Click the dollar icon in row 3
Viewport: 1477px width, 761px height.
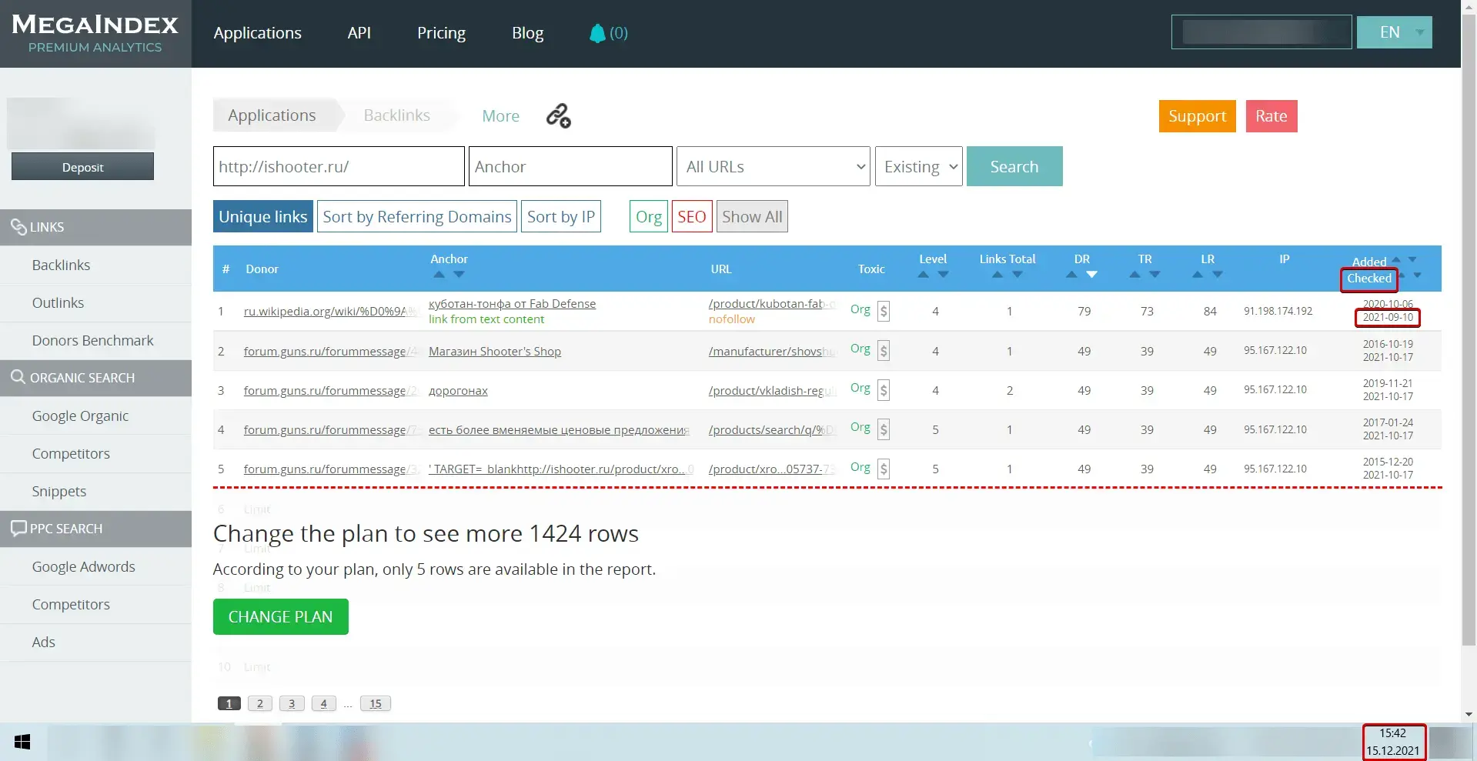(884, 390)
